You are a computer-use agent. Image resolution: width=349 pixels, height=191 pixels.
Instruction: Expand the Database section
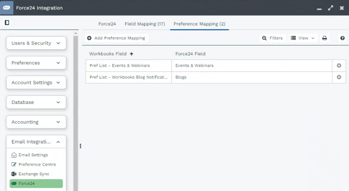coord(36,102)
